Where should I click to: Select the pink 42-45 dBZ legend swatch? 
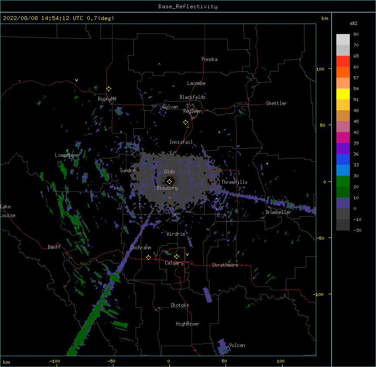pos(343,127)
